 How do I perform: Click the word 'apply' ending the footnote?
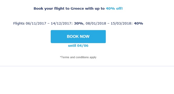pos(93,57)
